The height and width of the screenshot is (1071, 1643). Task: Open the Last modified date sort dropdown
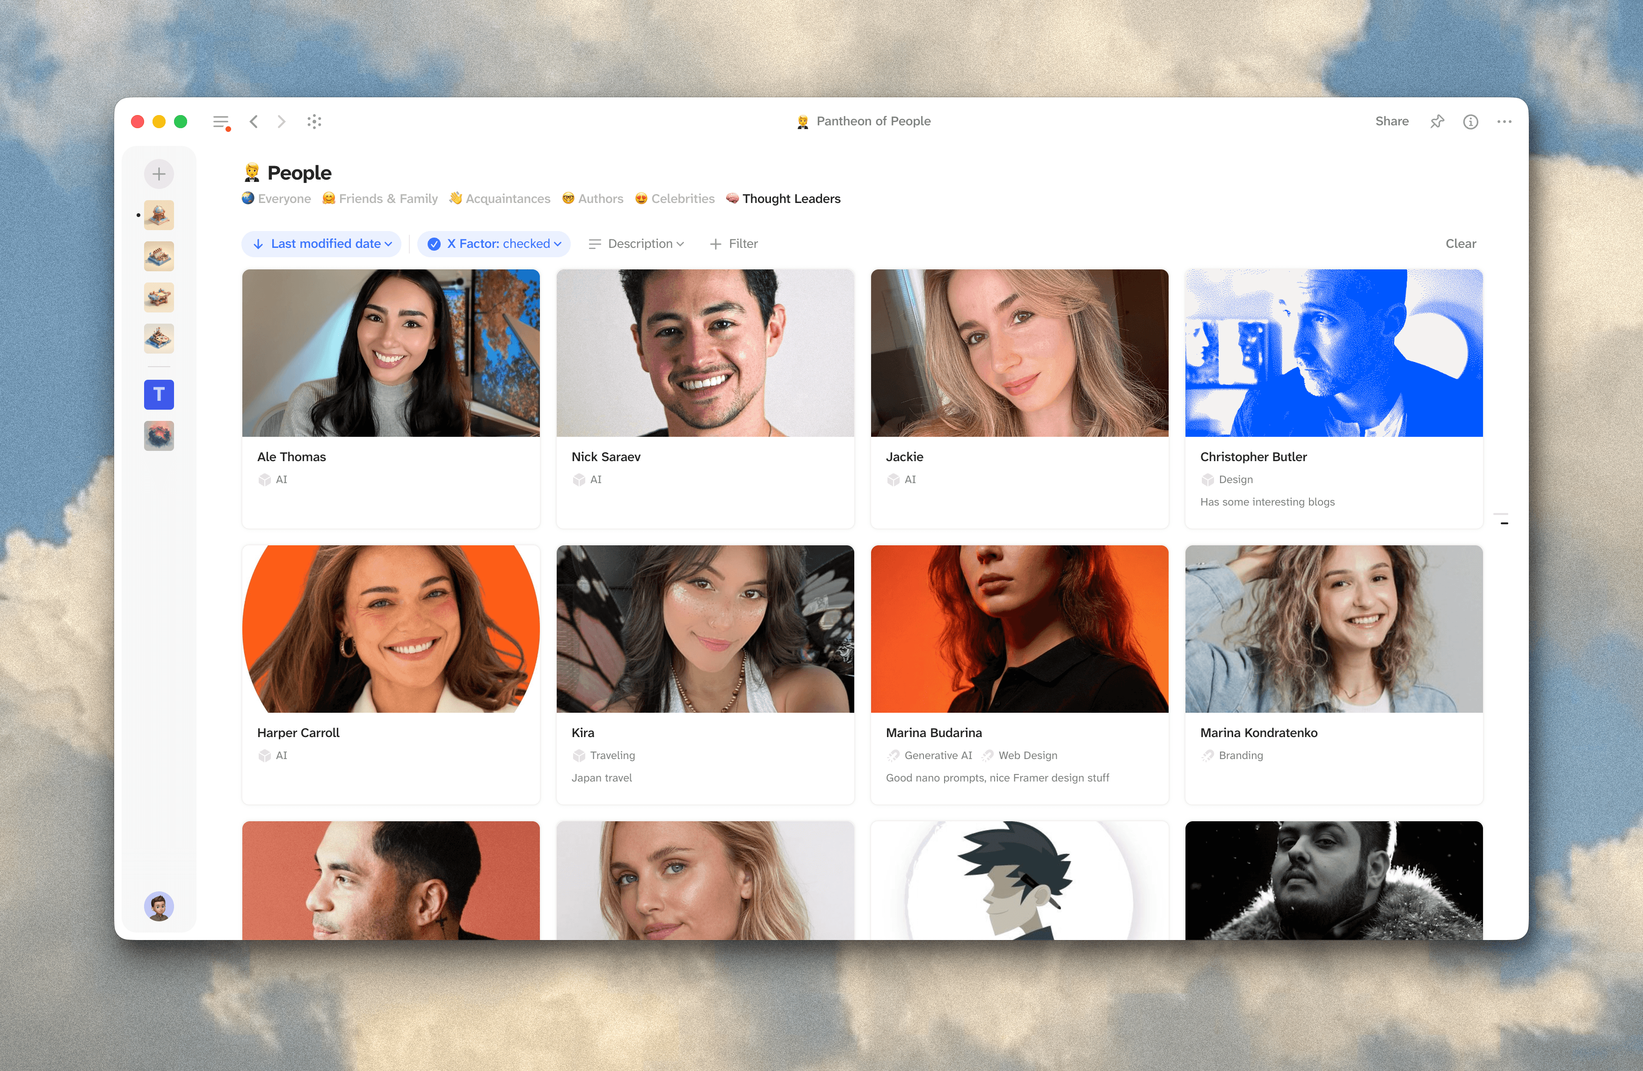[322, 244]
